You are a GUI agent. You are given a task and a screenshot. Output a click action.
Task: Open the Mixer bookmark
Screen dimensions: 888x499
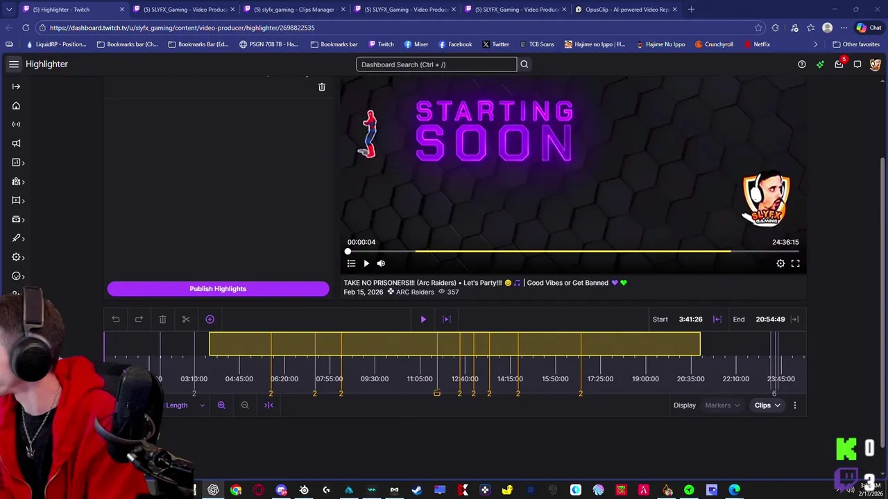tap(416, 44)
